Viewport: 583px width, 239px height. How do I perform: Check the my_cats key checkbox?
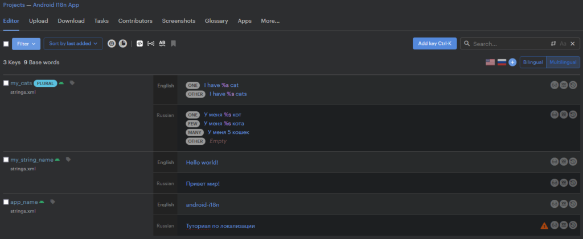coord(6,83)
